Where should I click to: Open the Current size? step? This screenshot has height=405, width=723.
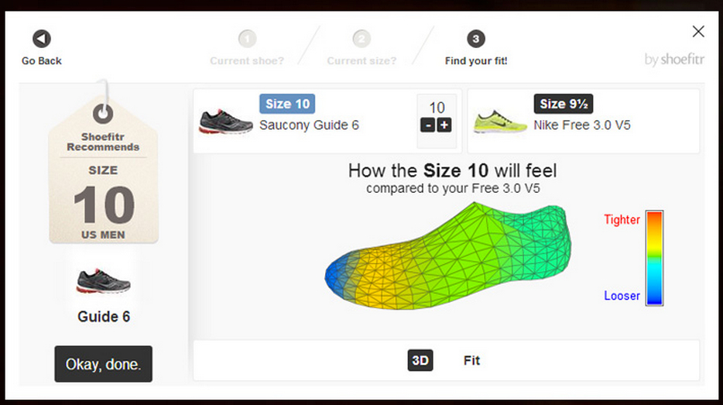click(361, 60)
